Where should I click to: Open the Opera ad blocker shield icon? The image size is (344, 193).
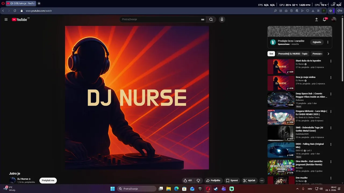click(x=291, y=11)
